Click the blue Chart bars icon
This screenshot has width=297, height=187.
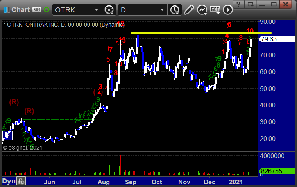pos(7,10)
